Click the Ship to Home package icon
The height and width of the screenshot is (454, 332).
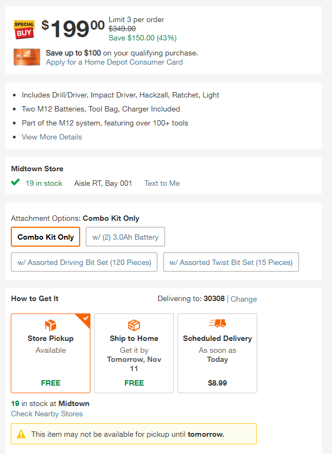click(x=134, y=325)
